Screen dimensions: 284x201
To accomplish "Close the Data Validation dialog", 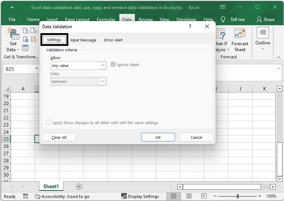I will 207,27.
